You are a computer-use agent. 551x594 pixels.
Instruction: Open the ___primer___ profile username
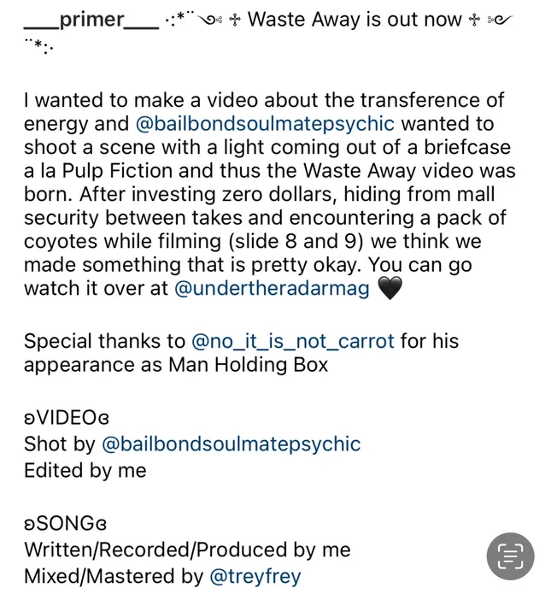[91, 20]
